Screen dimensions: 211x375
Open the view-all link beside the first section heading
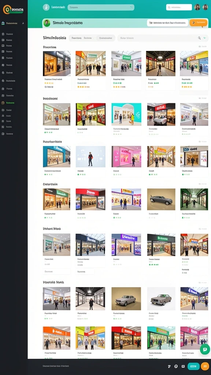click(203, 47)
